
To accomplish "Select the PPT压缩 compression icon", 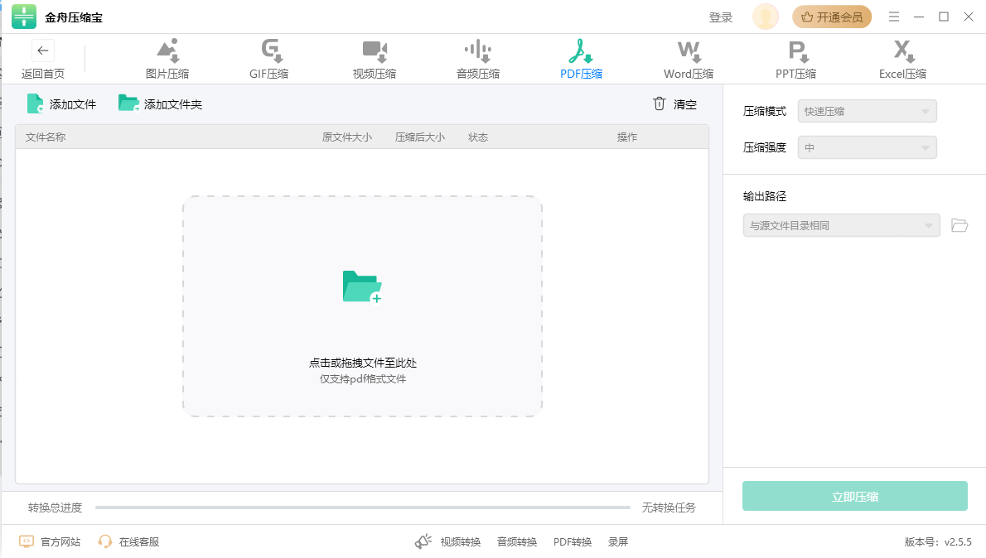I will (795, 60).
